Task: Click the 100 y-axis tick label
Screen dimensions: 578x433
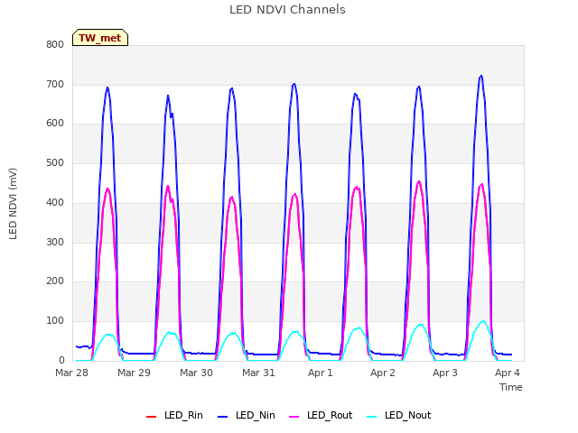Action: click(55, 321)
